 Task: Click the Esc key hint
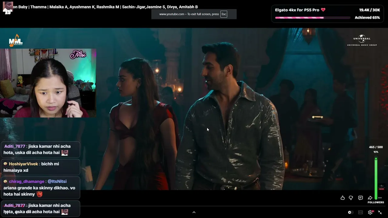click(224, 14)
